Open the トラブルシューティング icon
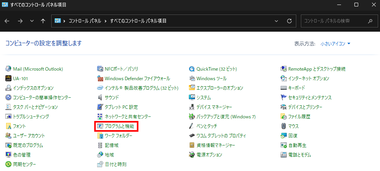Viewport: 380px width, 171px height. point(8,116)
